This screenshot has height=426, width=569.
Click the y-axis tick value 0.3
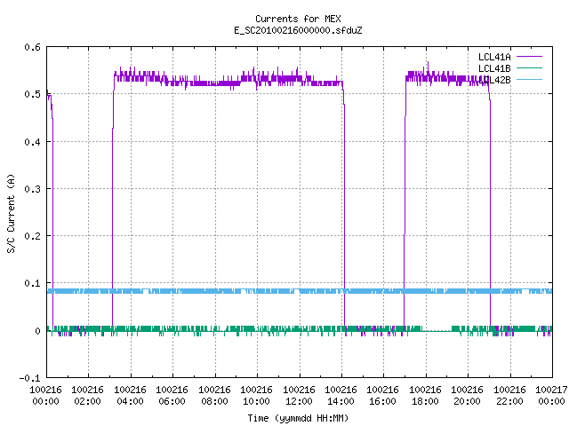[32, 189]
